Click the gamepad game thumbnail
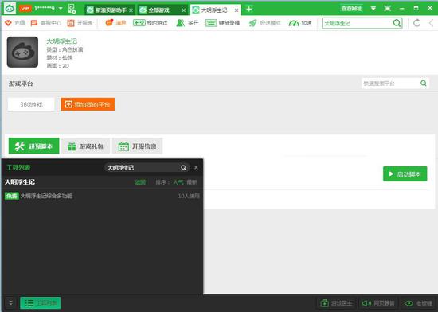The image size is (438, 312). click(x=22, y=52)
